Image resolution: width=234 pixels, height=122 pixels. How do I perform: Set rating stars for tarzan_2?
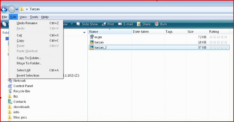click(x=218, y=47)
